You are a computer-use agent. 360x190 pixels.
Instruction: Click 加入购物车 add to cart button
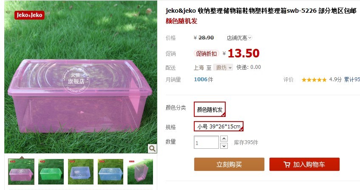coord(304,164)
